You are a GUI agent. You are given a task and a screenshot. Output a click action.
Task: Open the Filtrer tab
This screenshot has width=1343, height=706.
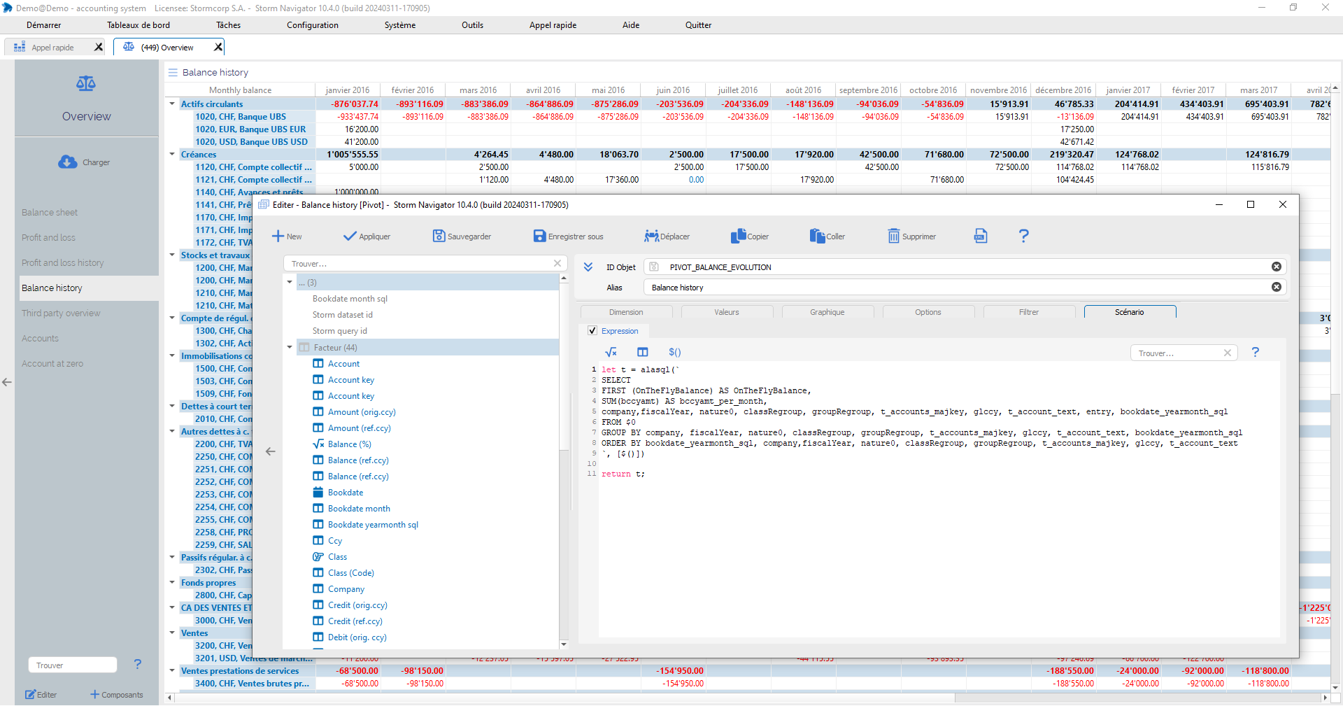[x=1029, y=312]
